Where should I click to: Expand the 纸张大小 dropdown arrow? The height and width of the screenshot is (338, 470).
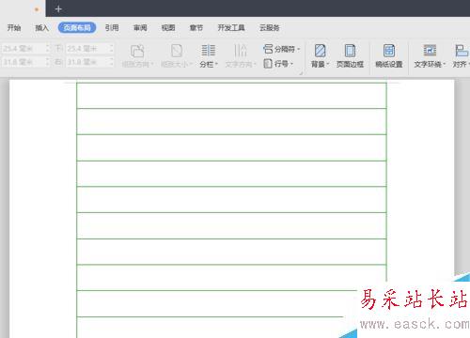pos(191,65)
